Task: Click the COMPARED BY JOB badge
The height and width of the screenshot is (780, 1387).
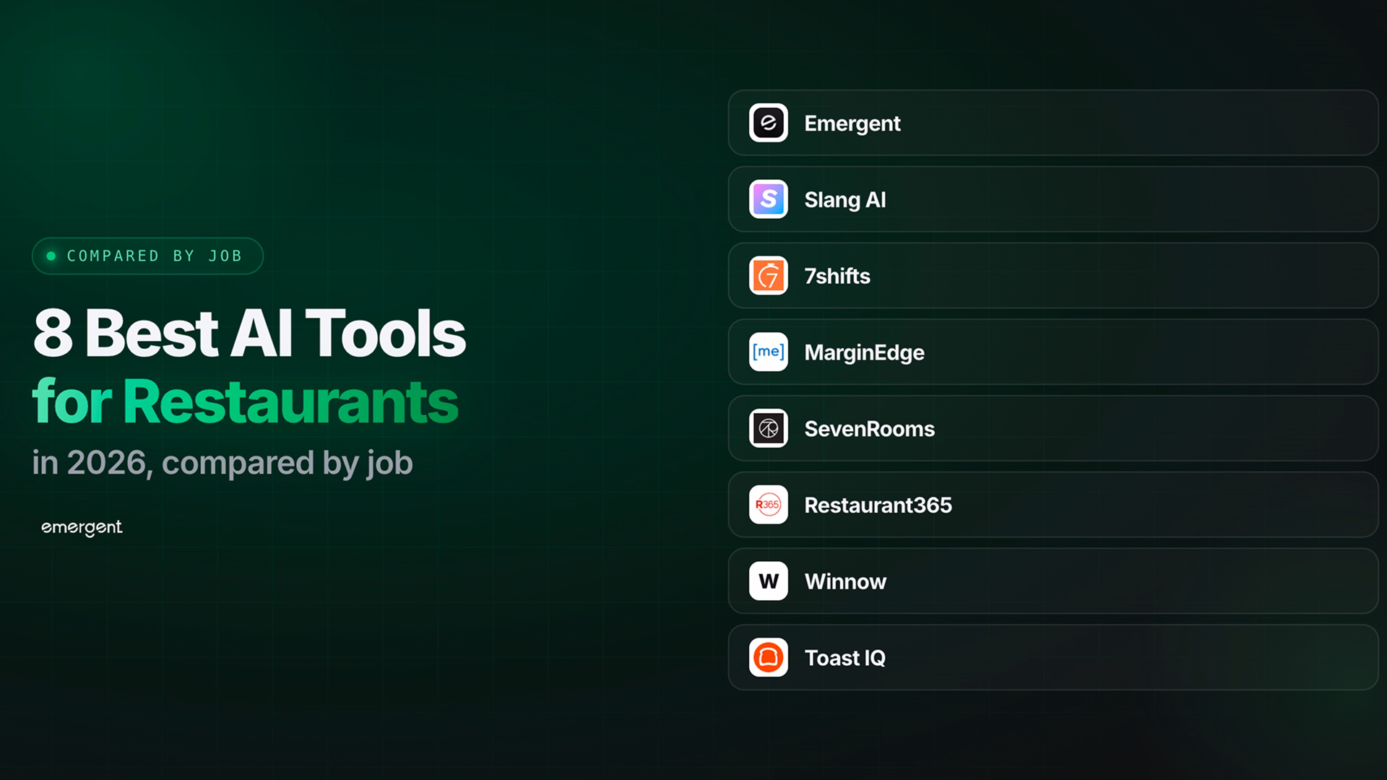Action: point(147,256)
